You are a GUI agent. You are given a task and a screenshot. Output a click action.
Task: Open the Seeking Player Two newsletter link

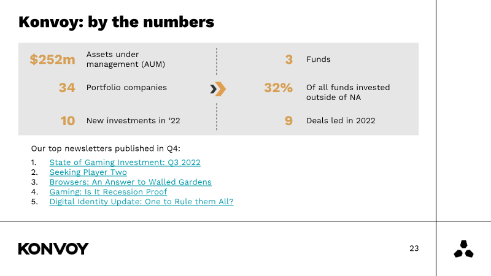click(x=88, y=172)
